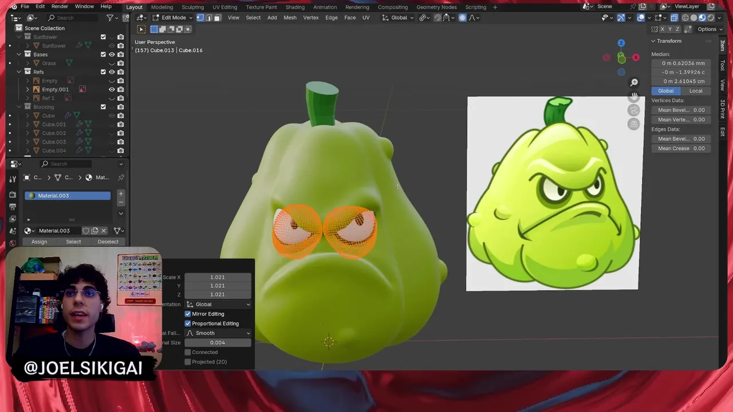733x412 pixels.
Task: Open Output properties tab icon
Action: [x=13, y=207]
